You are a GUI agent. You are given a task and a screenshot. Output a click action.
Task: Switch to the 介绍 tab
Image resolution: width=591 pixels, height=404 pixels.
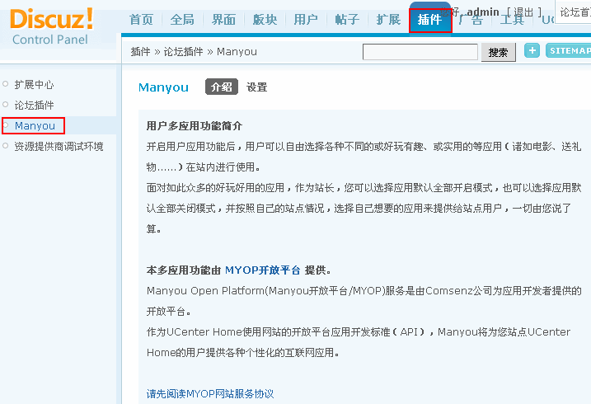(x=222, y=87)
